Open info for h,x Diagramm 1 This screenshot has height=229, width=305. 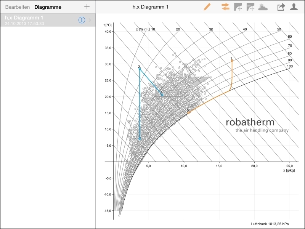pos(82,20)
